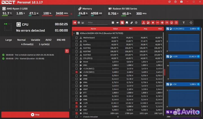Image resolution: width=203 pixels, height=119 pixels.
Task: Open the history clock icon in title bar
Action: pyautogui.click(x=169, y=2)
